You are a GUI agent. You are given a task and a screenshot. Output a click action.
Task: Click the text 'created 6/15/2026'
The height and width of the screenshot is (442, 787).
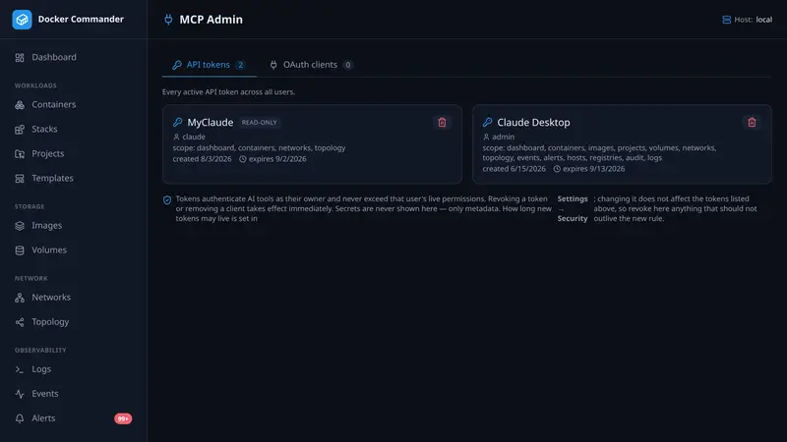click(514, 169)
